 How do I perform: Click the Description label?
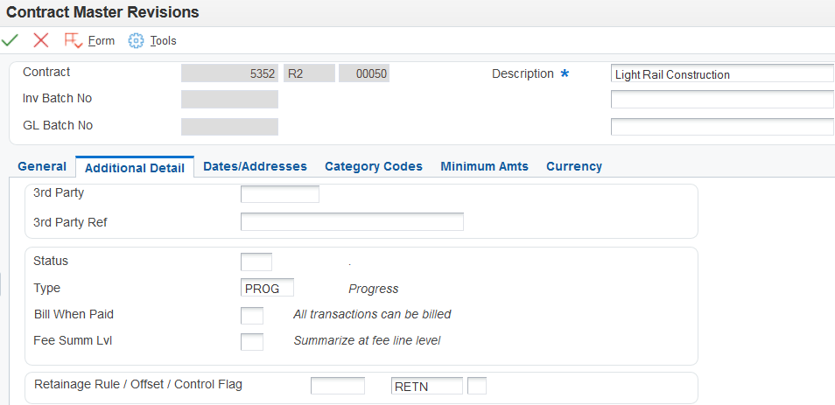click(x=523, y=74)
